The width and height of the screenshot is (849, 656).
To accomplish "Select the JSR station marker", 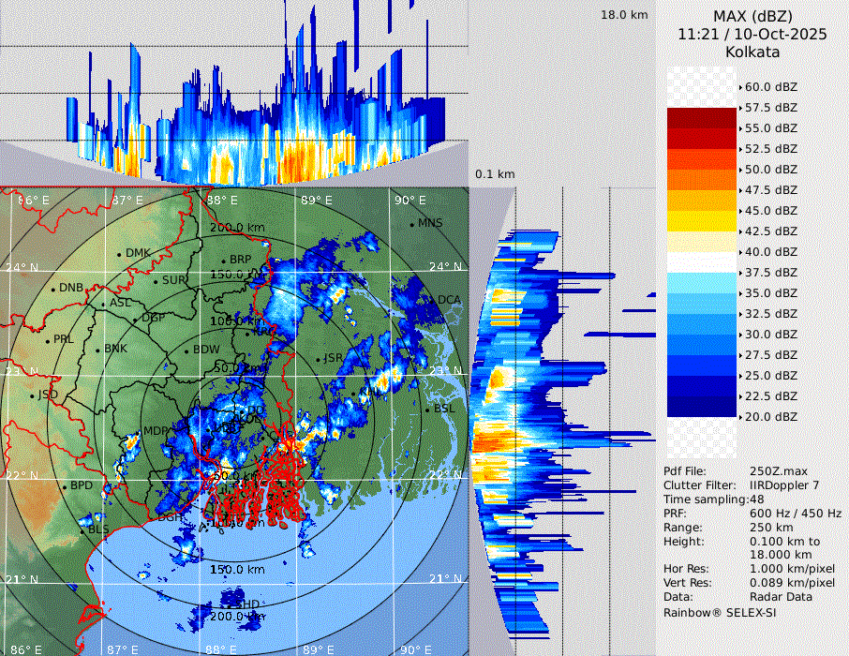I will point(319,358).
